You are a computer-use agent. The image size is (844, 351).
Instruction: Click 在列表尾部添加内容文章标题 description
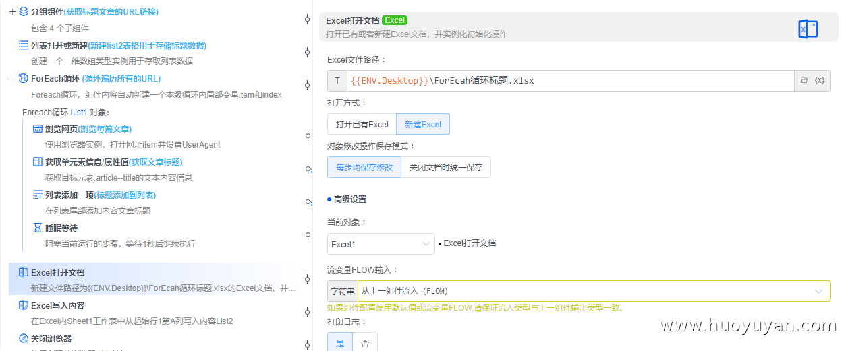point(98,211)
